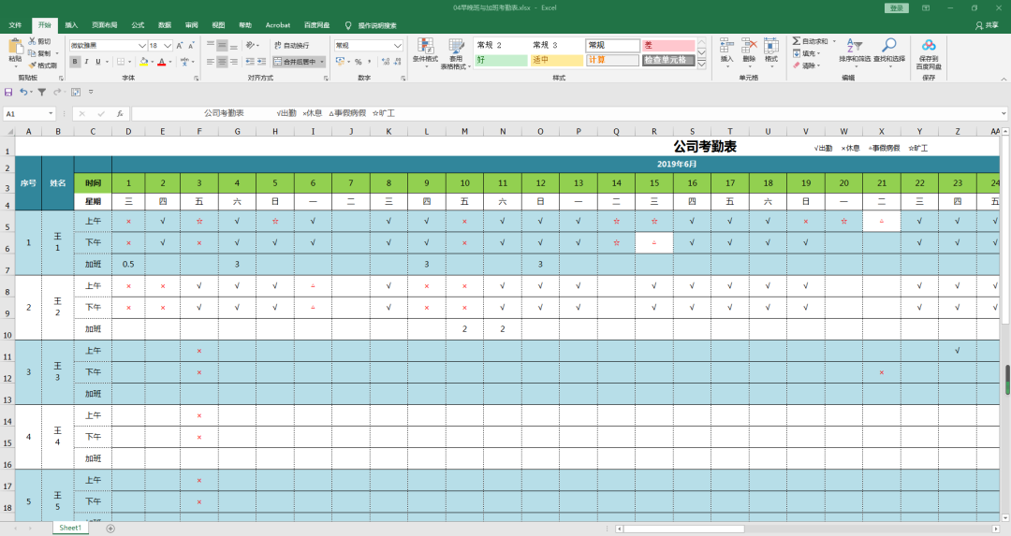
Task: Toggle Wrap Text (自动换行)
Action: 291,45
